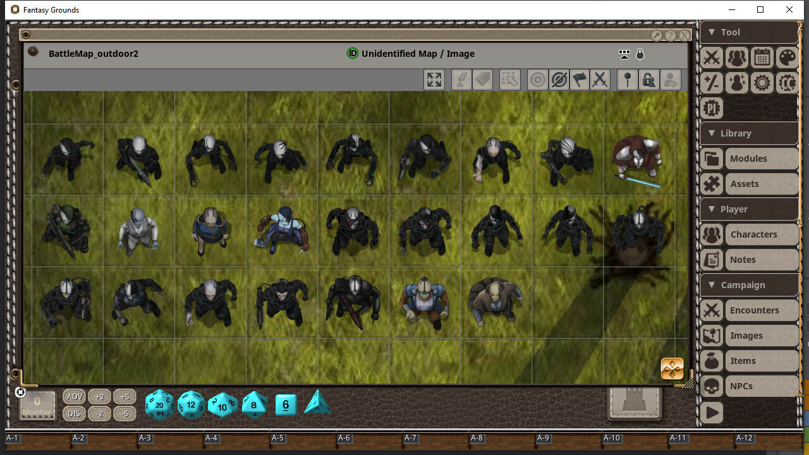Activate the crossed swords attack tool
Viewport: 809px width, 455px height.
pos(600,80)
